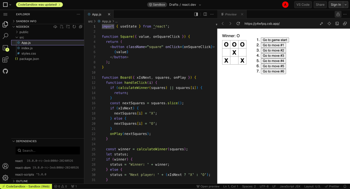The width and height of the screenshot is (350, 189).
Task: Toggle the preview console icon
Action: (337, 24)
